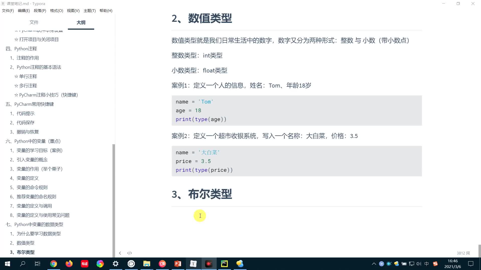This screenshot has height=270, width=481.
Task: Open 格式(O) menu
Action: pos(57,11)
